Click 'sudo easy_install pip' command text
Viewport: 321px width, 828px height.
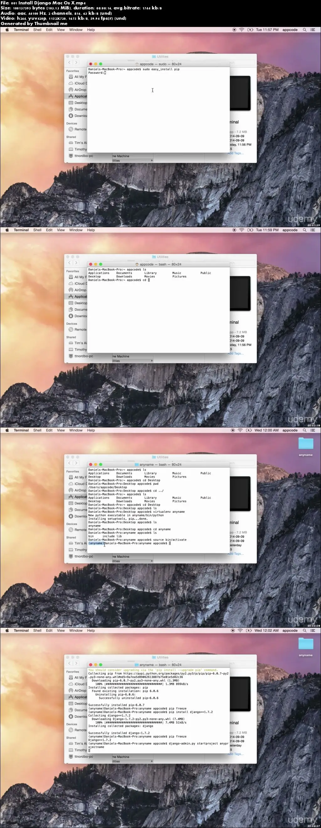pyautogui.click(x=161, y=69)
